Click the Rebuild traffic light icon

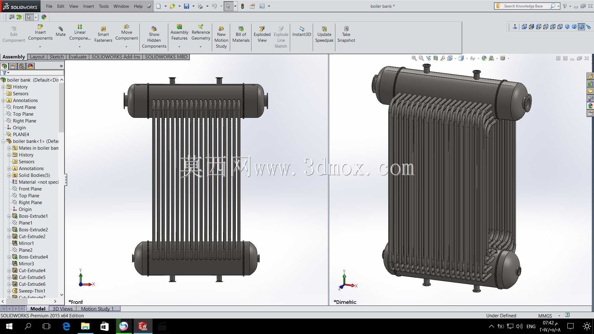[243, 6]
